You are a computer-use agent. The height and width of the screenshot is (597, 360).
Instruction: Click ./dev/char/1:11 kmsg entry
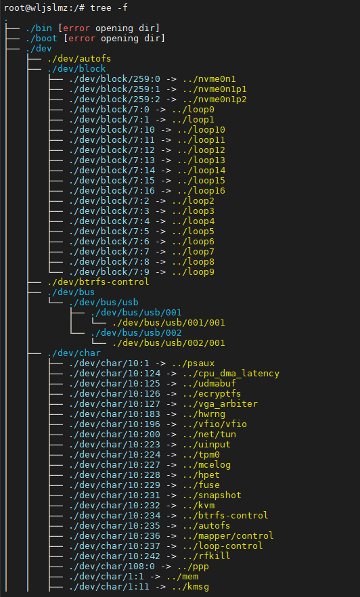coord(139,587)
